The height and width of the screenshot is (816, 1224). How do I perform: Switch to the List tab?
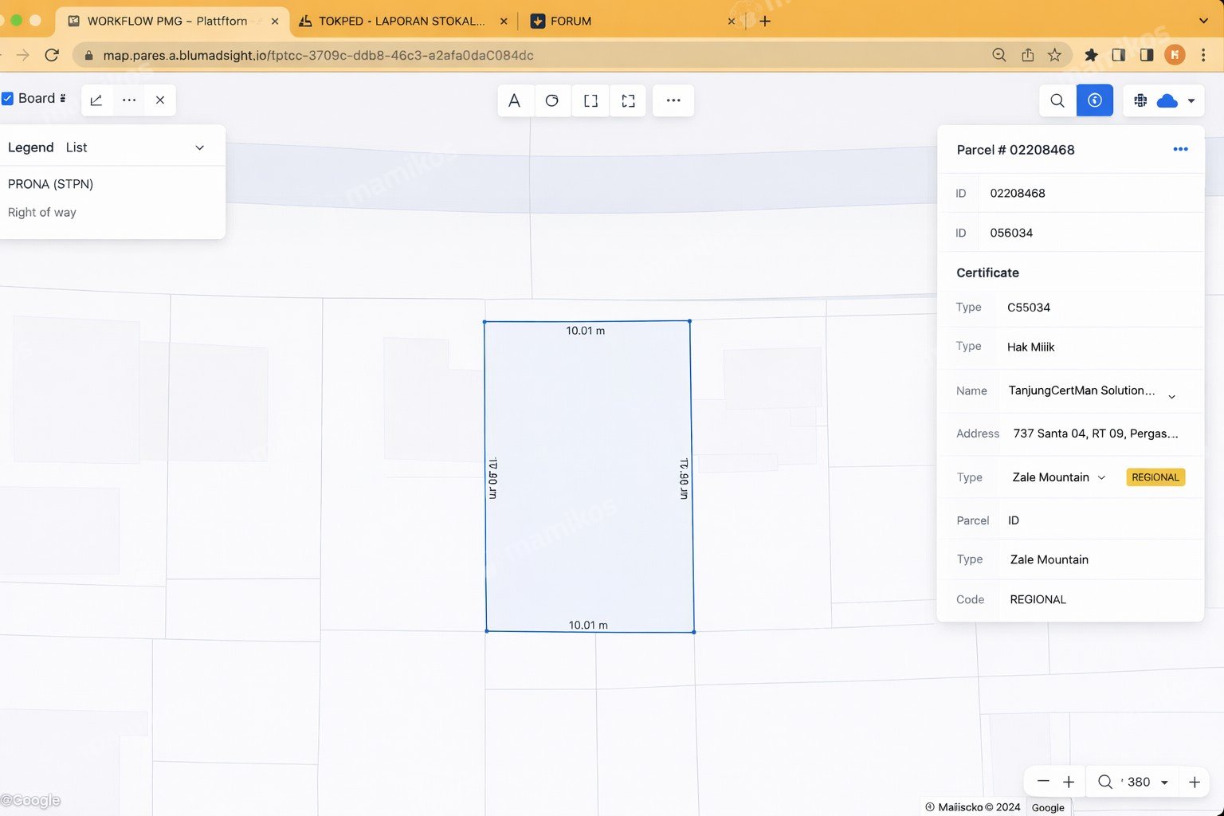(x=76, y=147)
